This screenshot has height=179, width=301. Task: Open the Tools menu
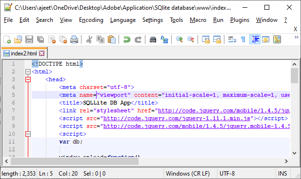(176, 20)
